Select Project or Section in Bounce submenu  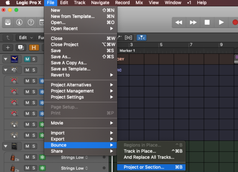click(151, 167)
